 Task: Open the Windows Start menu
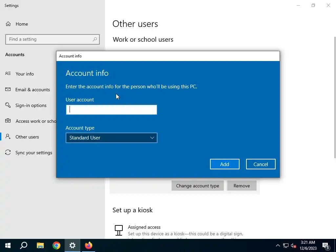pyautogui.click(x=8, y=245)
